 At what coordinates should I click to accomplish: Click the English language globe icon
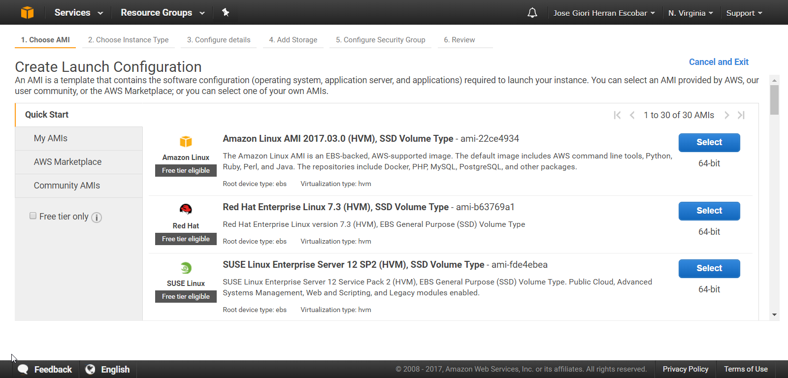(90, 369)
